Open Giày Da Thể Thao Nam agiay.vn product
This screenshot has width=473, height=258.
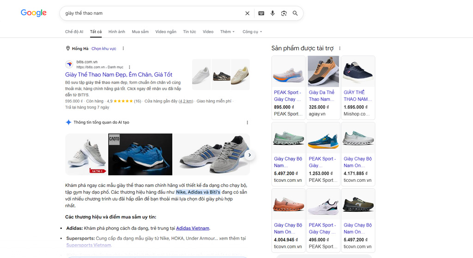[323, 88]
